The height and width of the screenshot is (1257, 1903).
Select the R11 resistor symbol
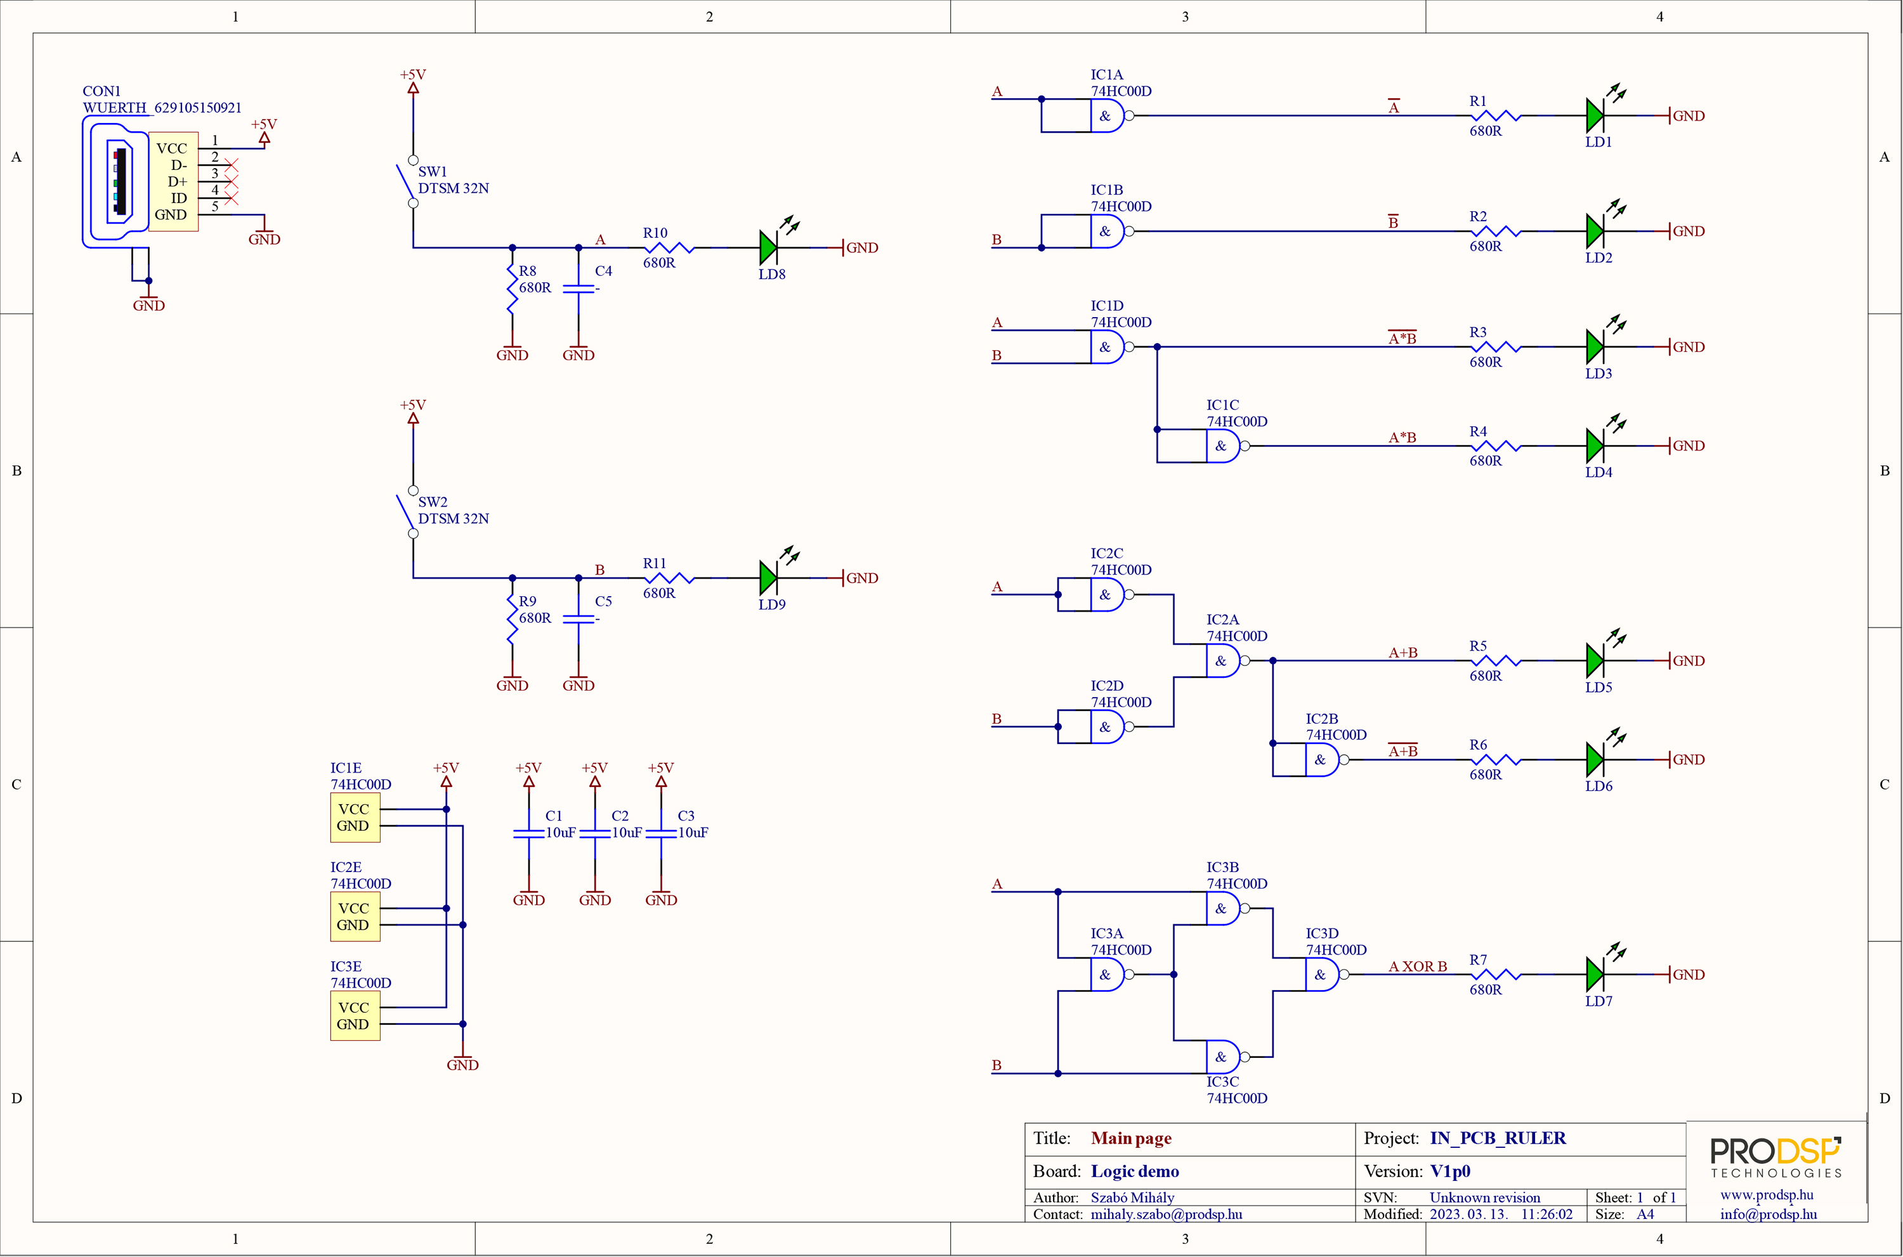click(x=669, y=578)
